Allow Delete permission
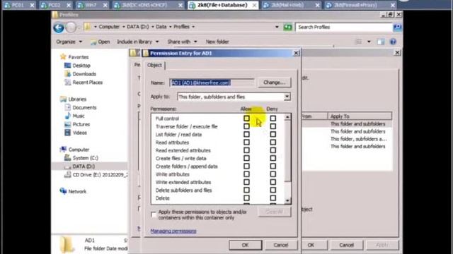453x254 pixels. (x=246, y=198)
